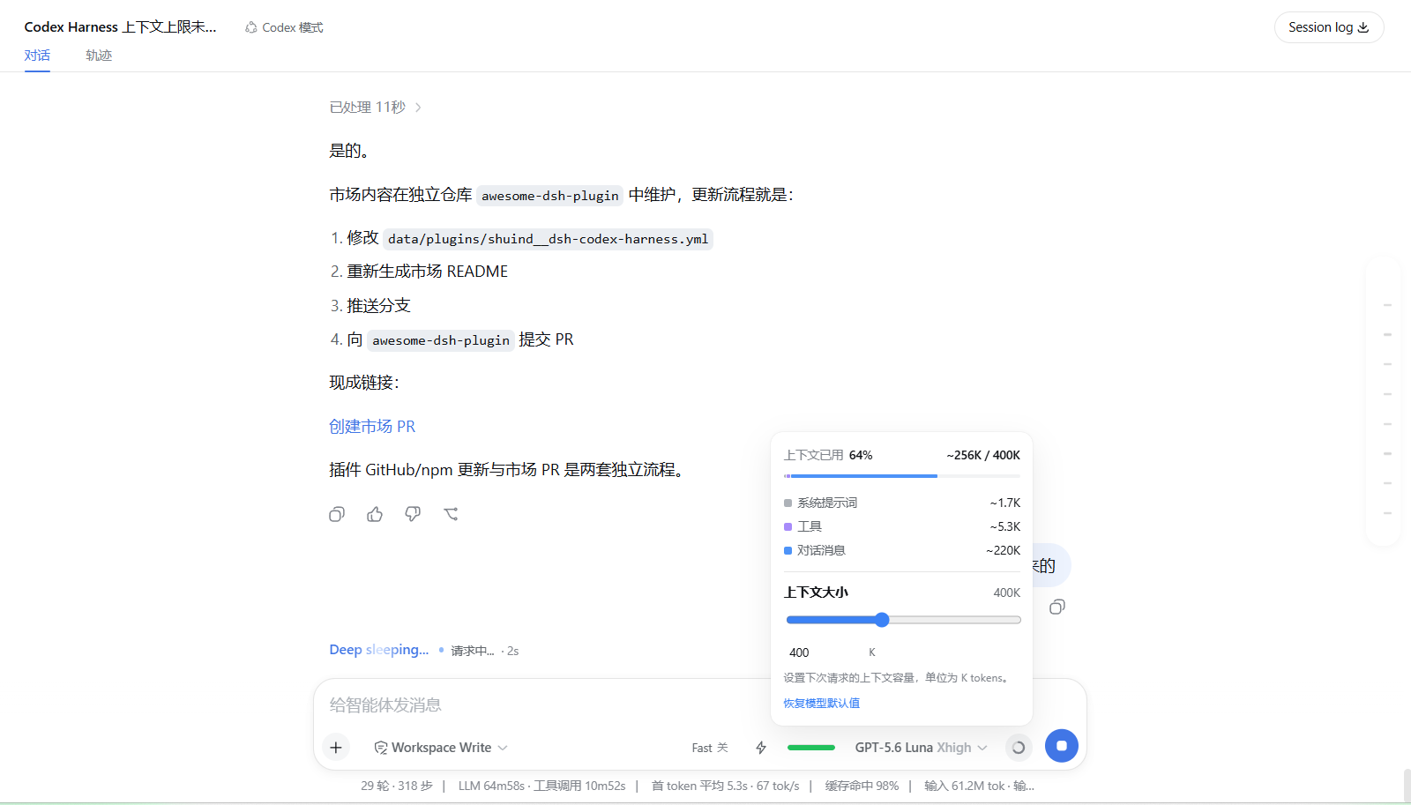
Task: Click the 请求中... status text
Action: click(473, 651)
